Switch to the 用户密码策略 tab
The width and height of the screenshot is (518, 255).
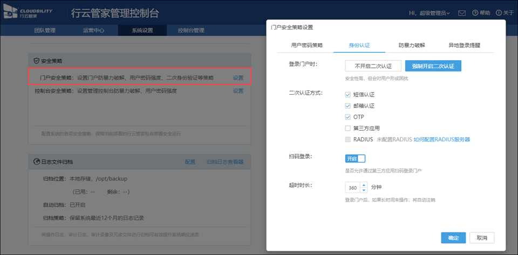tap(306, 45)
